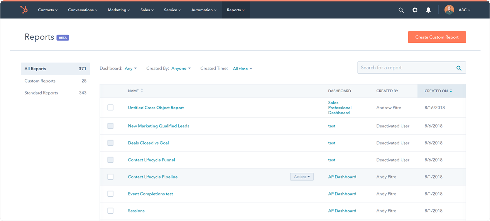
Task: Select Standard Reports in the sidebar
Action: point(56,93)
